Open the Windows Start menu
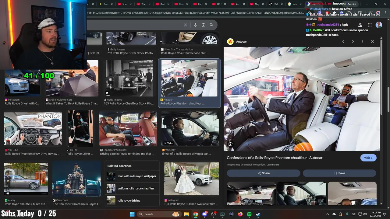The width and height of the screenshot is (390, 219). pyautogui.click(x=132, y=214)
